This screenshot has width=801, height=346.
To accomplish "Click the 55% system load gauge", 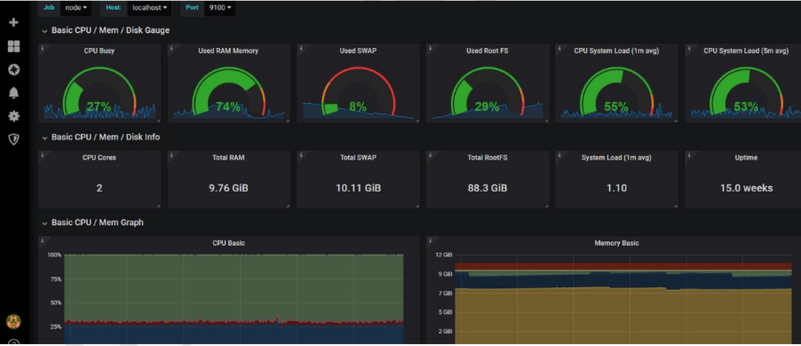I will coord(616,92).
